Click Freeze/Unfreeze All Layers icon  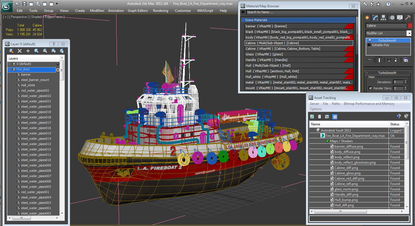coord(62,51)
